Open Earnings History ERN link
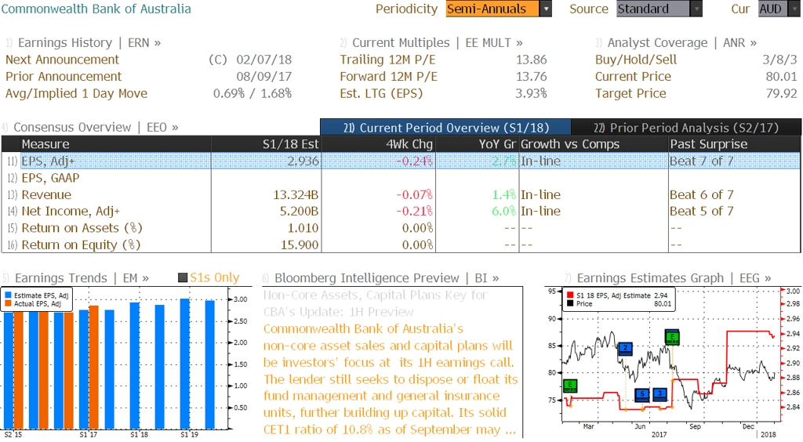This screenshot has height=442, width=803. click(89, 42)
